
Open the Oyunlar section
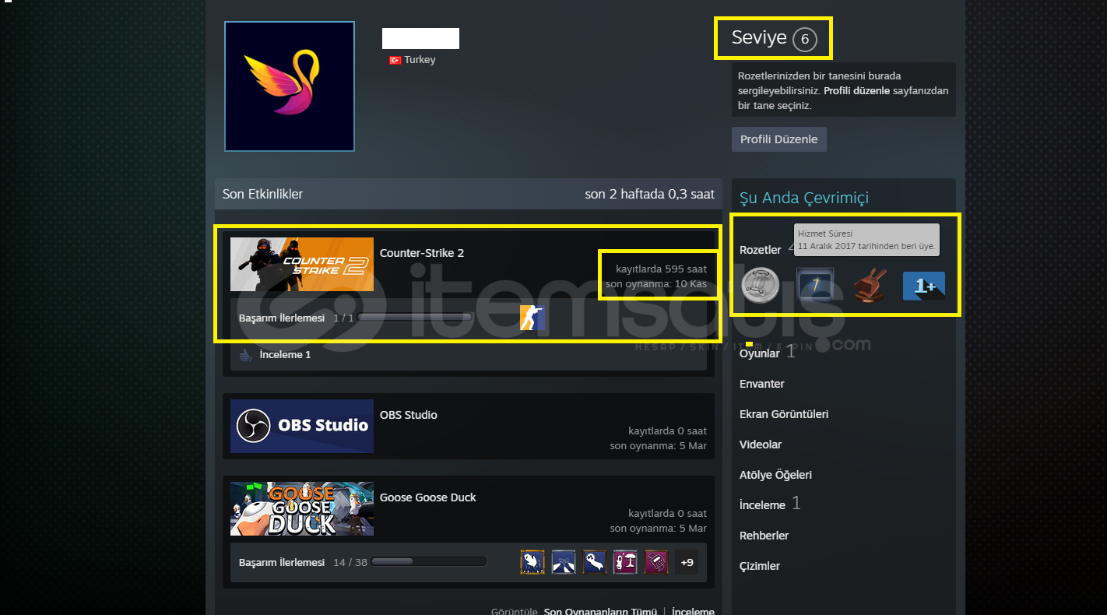(x=759, y=353)
